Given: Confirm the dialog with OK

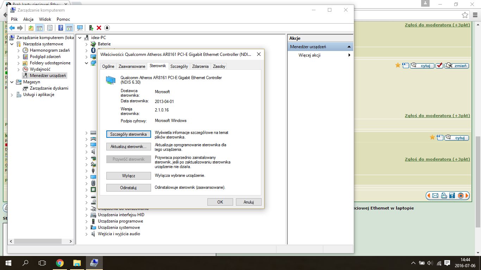Looking at the screenshot, I should pos(220,202).
